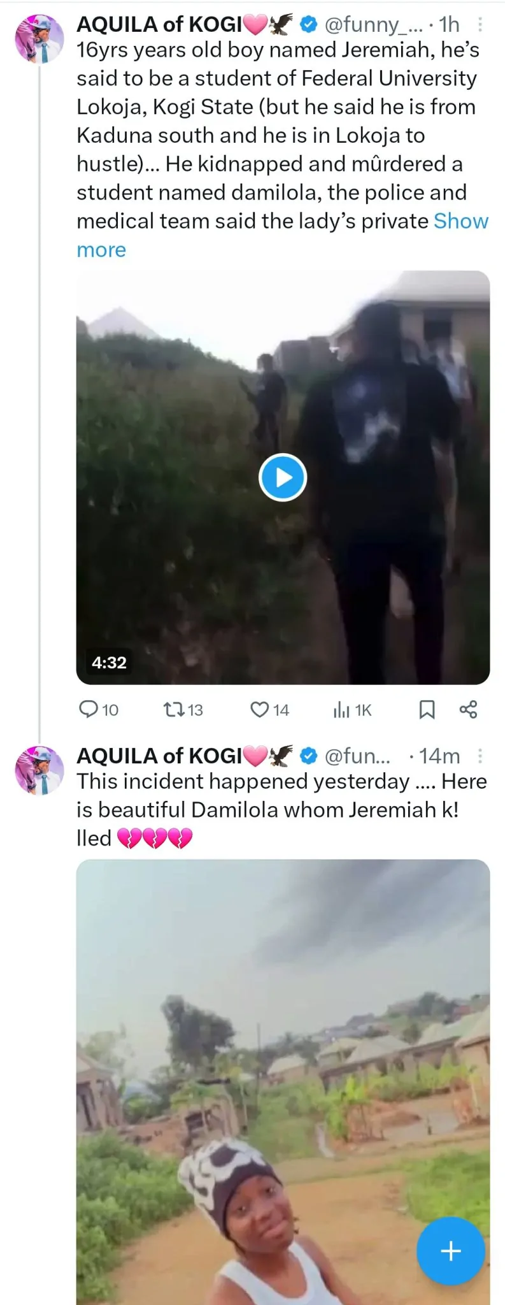This screenshot has height=1305, width=505.
Task: Open the @funny_ handle on first post
Action: coord(373,24)
